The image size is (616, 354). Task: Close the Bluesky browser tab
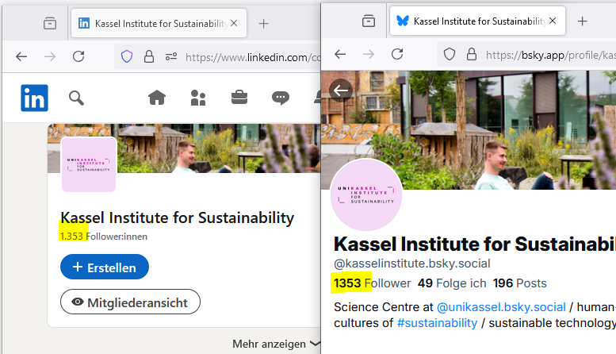tap(553, 21)
